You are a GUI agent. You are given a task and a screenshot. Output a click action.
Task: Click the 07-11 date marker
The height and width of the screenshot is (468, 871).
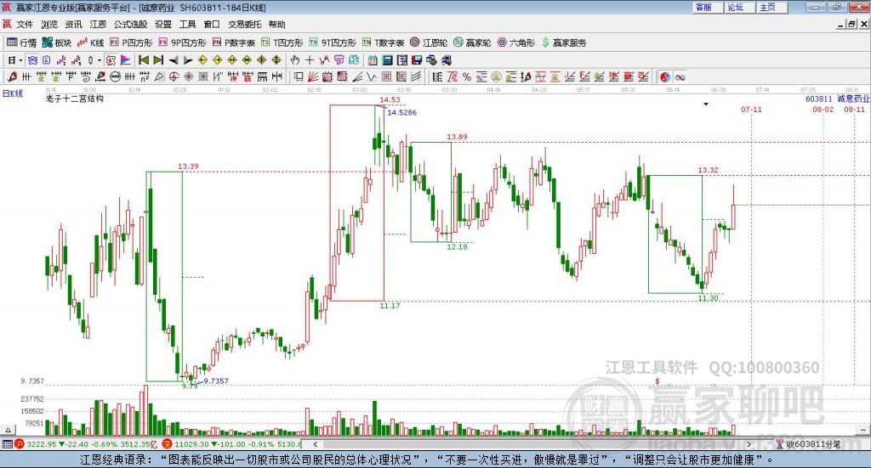[751, 110]
